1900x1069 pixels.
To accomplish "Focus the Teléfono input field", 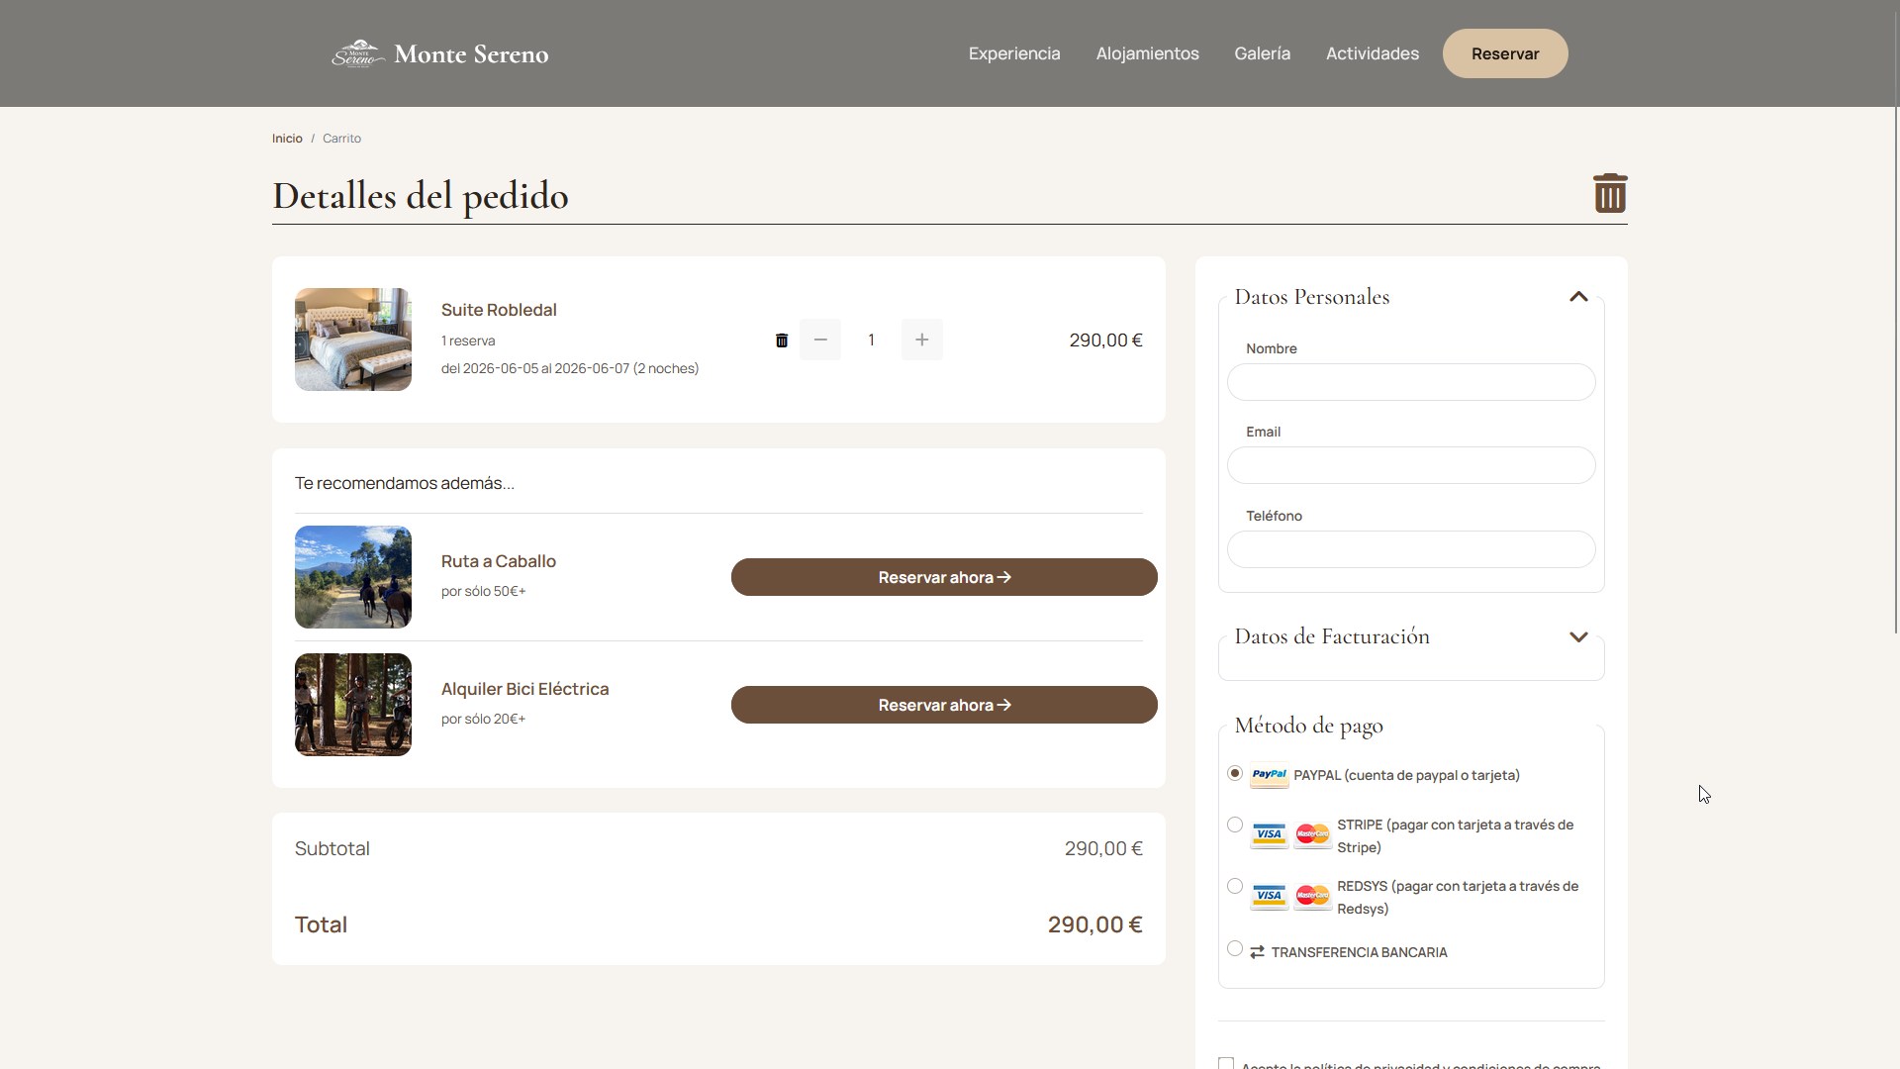I will [x=1411, y=549].
